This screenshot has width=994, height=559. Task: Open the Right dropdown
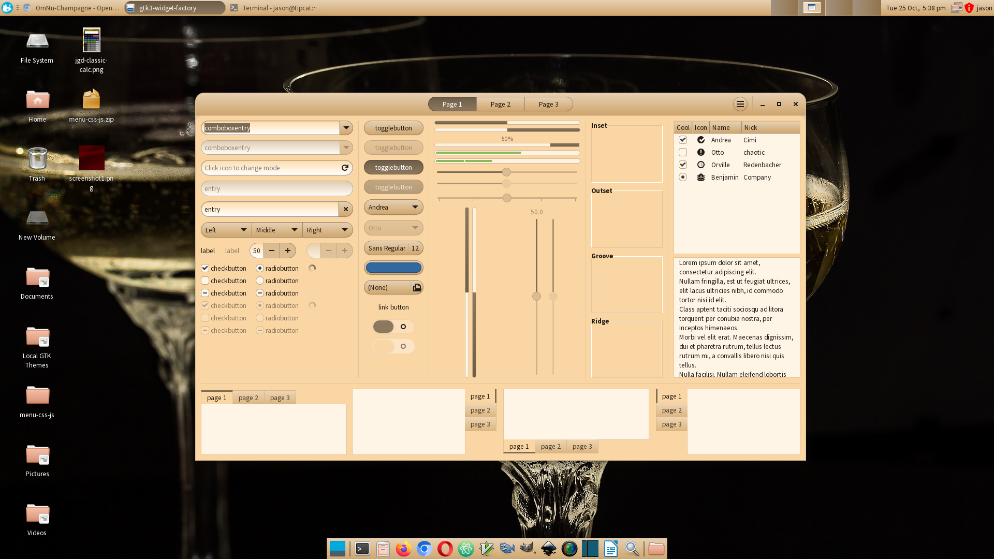coord(327,230)
